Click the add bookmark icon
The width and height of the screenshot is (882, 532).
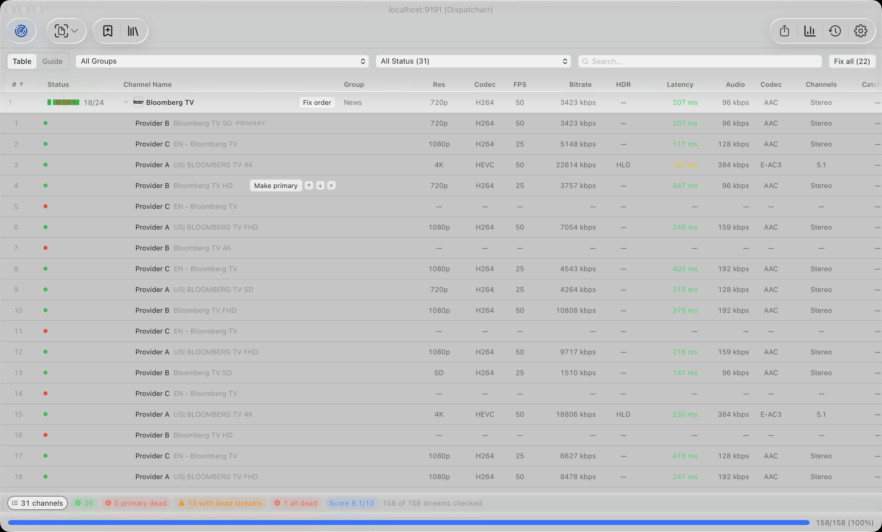(107, 31)
